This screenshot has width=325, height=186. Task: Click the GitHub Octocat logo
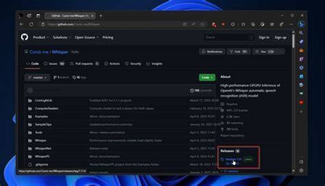(24, 37)
